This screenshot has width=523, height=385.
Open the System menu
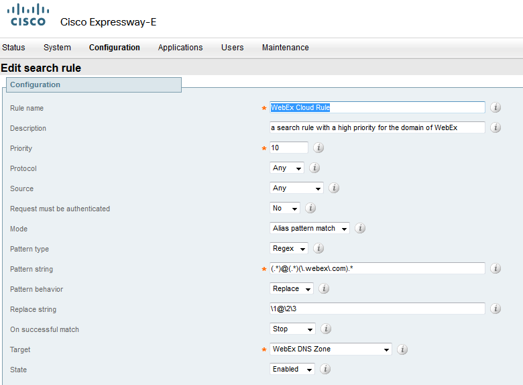(x=57, y=48)
